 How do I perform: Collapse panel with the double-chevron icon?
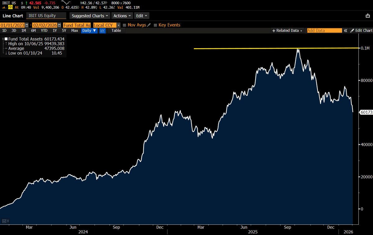345,30
